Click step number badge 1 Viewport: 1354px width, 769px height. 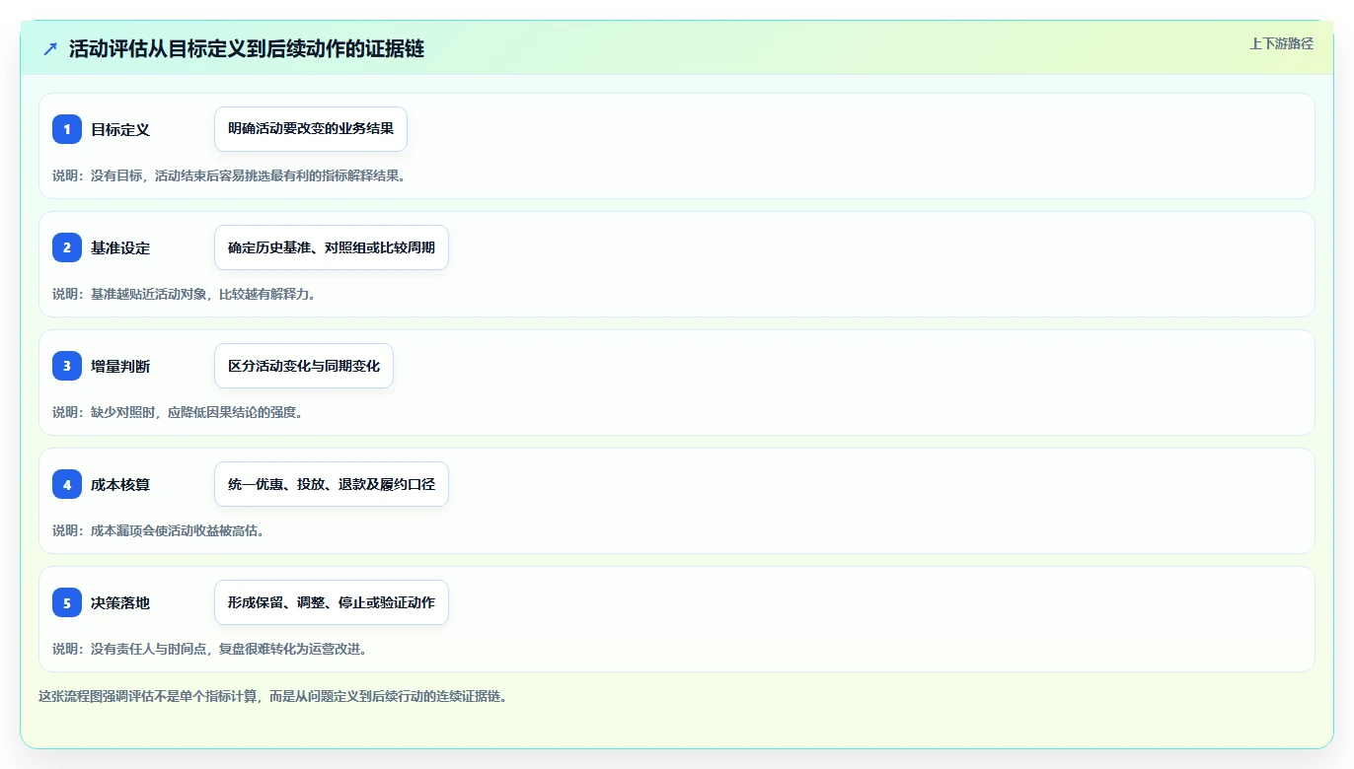[x=67, y=129]
